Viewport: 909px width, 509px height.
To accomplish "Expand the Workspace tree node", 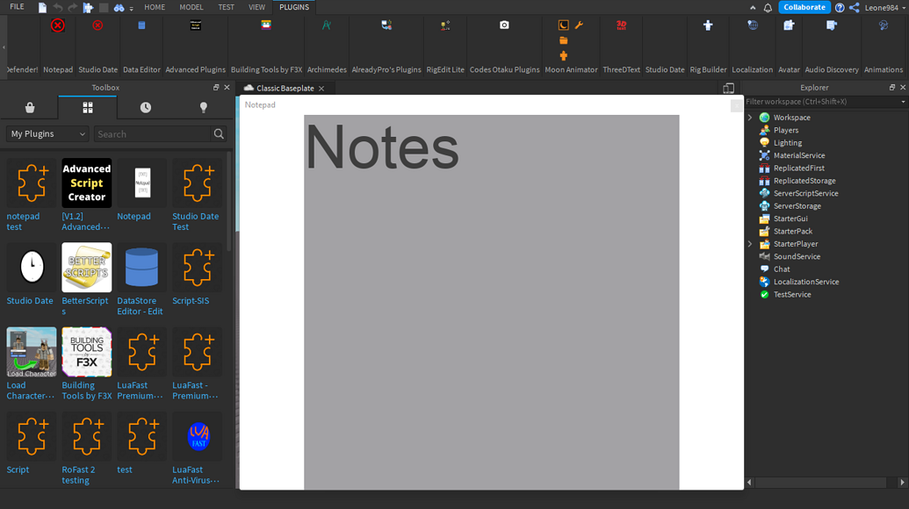I will (x=749, y=118).
